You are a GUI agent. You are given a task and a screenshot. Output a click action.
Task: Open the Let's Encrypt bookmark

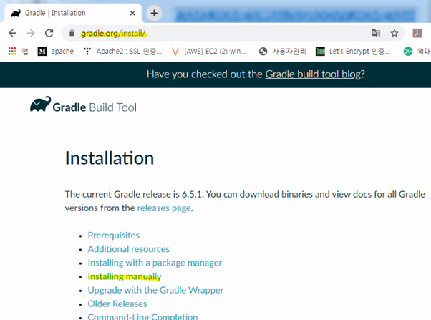point(353,51)
